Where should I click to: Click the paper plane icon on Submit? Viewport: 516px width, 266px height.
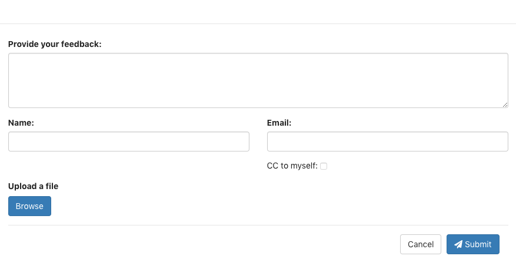(458, 245)
